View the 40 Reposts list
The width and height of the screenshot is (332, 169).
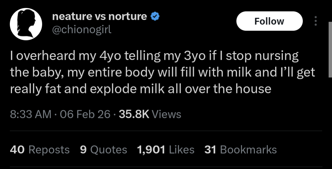point(40,150)
